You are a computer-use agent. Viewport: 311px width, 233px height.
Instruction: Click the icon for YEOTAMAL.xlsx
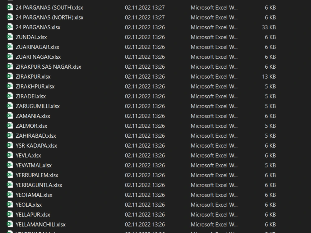tap(10, 195)
